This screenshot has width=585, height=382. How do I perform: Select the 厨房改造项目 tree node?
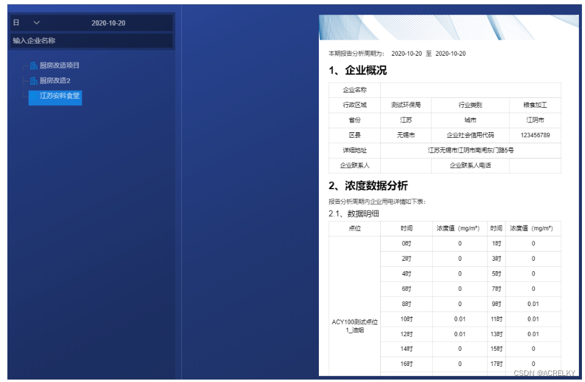click(x=59, y=66)
